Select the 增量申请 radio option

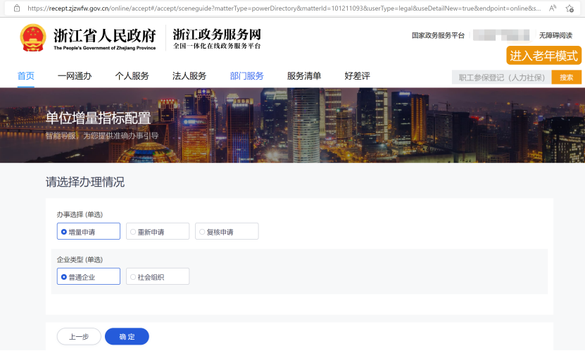click(89, 231)
